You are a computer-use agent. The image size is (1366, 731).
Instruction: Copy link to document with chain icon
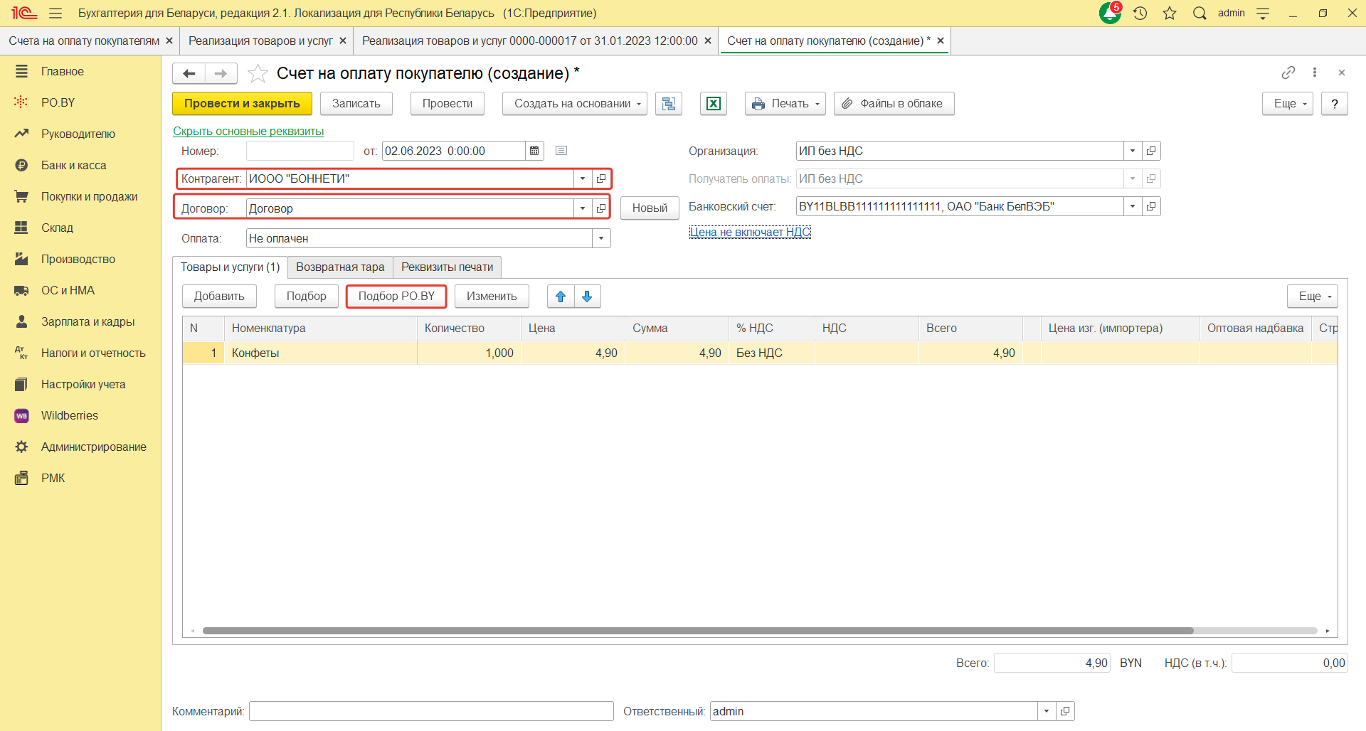1288,73
